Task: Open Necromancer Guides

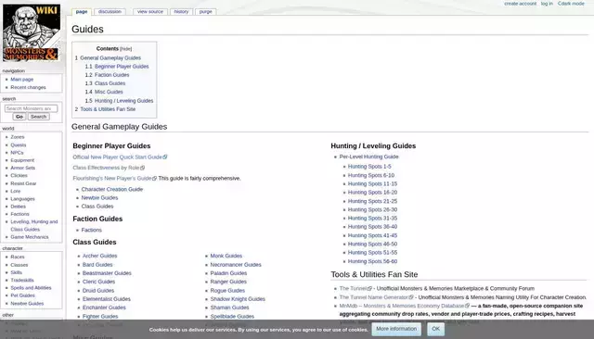Action: click(x=236, y=265)
